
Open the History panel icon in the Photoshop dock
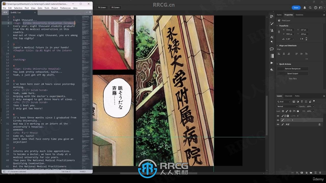tap(272, 17)
